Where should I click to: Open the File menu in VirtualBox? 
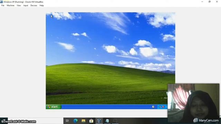[x=3, y=6]
